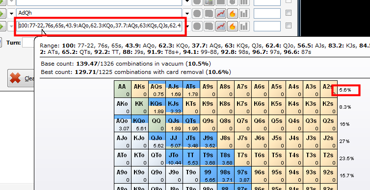
Task: Open the equity graph icon in the AdQh row
Action: pyautogui.click(x=221, y=13)
